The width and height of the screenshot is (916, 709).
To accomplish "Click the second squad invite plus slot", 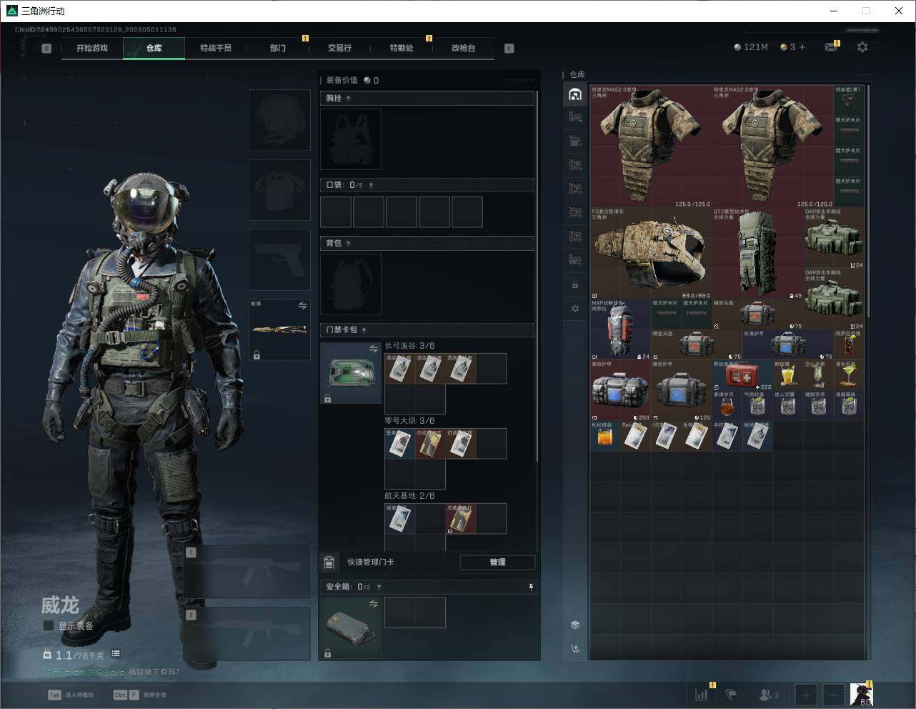I will (833, 695).
